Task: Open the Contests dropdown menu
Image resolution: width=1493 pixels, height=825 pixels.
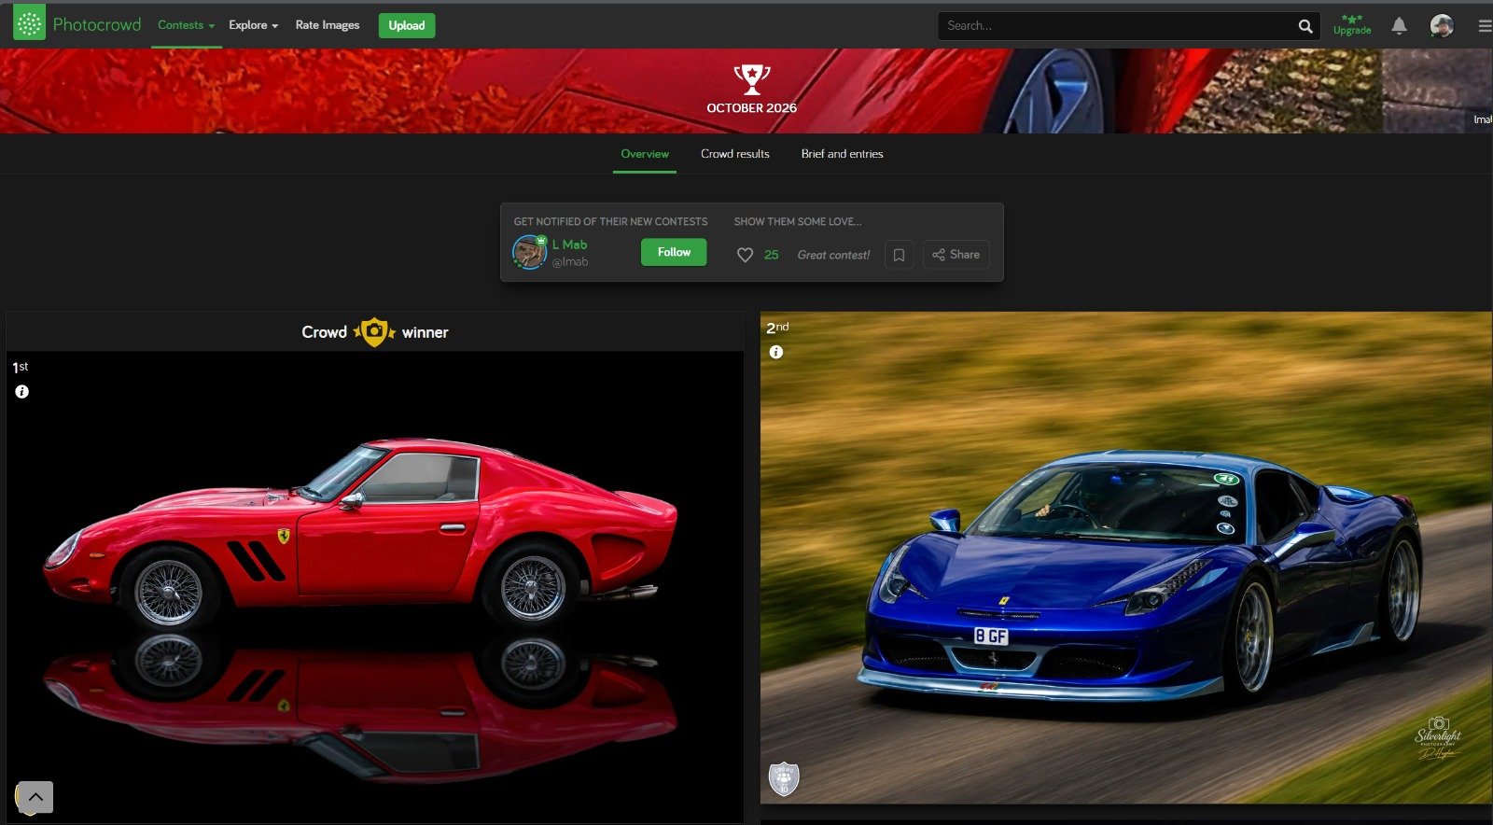Action: 186,25
